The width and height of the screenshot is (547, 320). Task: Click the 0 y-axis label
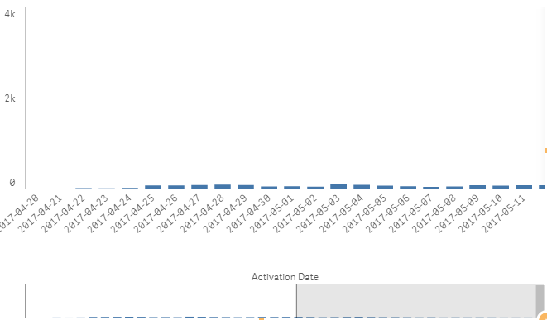[x=12, y=183]
